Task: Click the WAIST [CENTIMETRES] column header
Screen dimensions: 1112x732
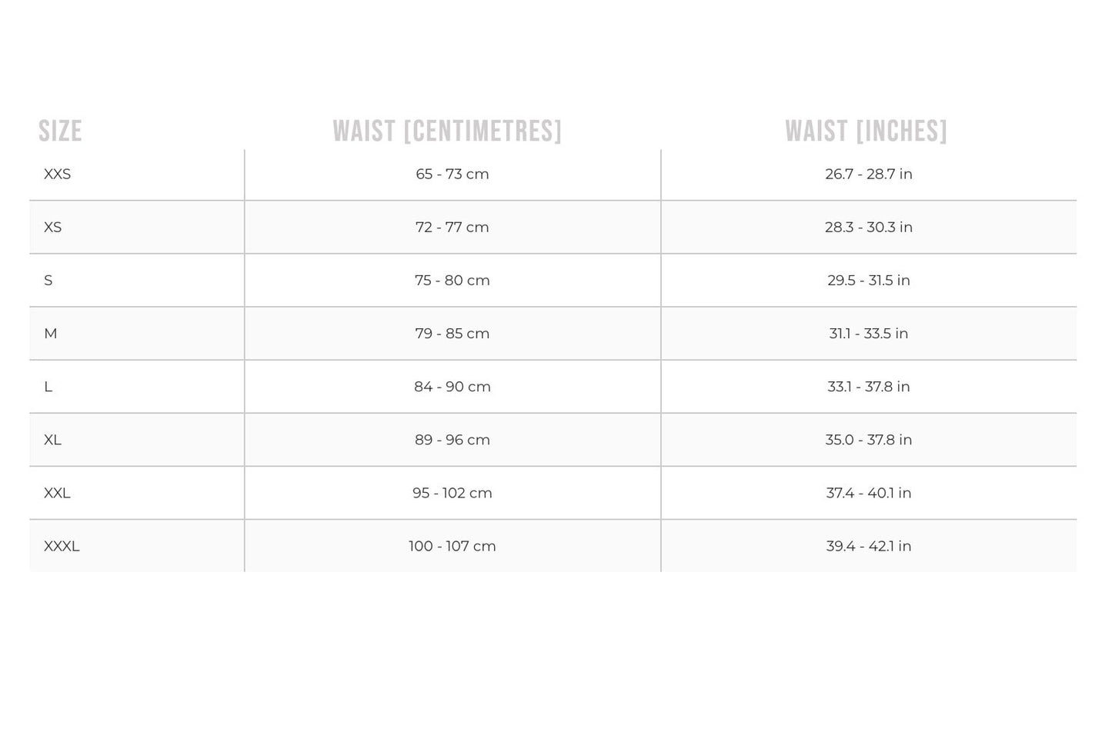Action: pyautogui.click(x=447, y=131)
